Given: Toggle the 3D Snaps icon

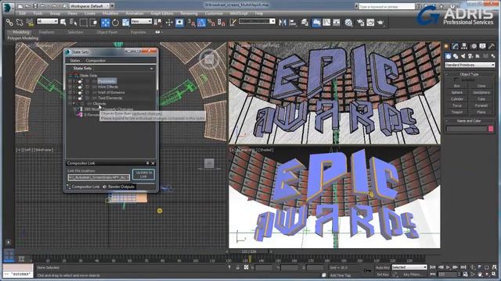Looking at the screenshot, I should point(191,23).
